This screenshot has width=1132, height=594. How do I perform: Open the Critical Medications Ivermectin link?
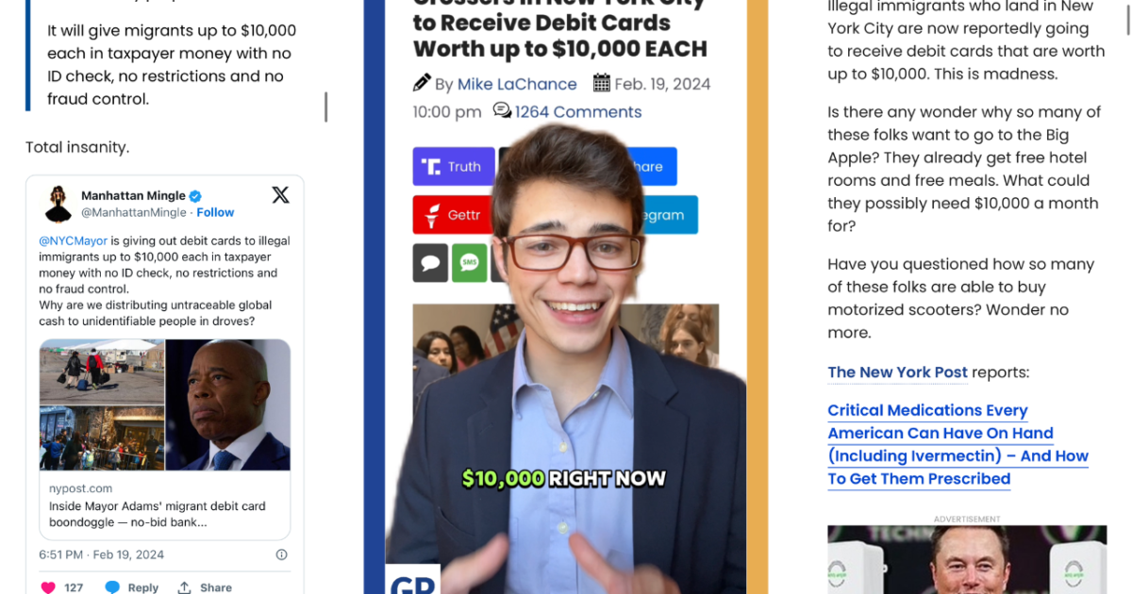[x=957, y=444]
